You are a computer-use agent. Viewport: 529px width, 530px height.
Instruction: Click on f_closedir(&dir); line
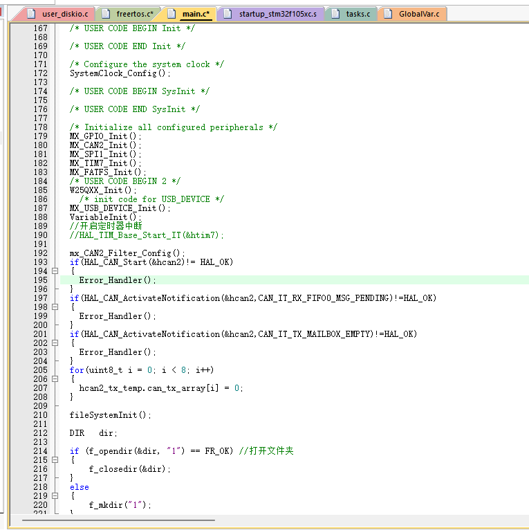[129, 469]
